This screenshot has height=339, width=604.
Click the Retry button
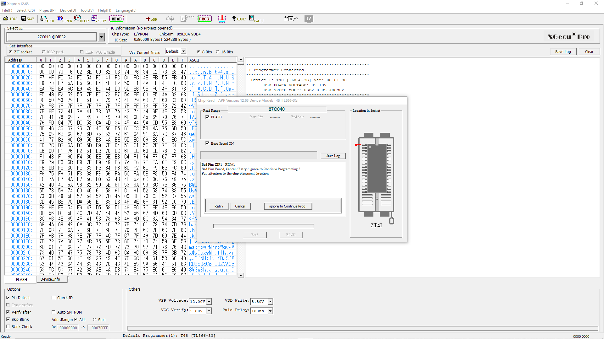click(219, 206)
